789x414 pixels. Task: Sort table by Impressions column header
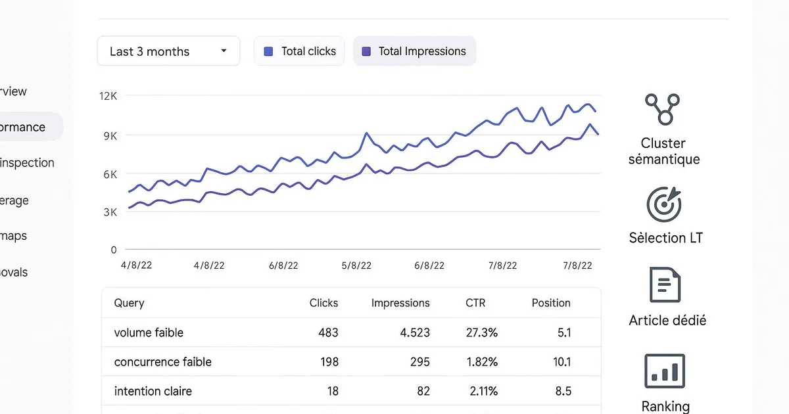click(x=400, y=303)
